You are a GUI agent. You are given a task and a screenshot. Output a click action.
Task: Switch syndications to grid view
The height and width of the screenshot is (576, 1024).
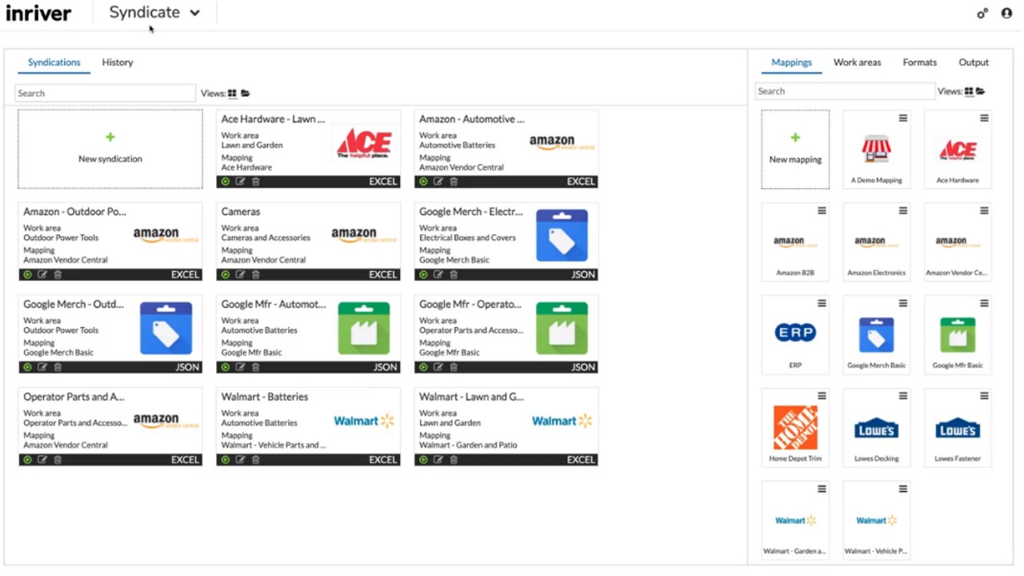pos(232,94)
